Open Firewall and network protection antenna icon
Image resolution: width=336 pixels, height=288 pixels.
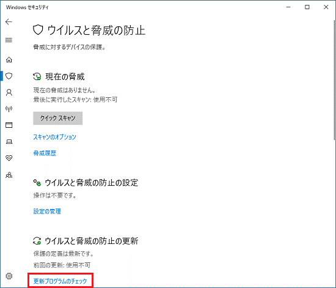point(9,109)
